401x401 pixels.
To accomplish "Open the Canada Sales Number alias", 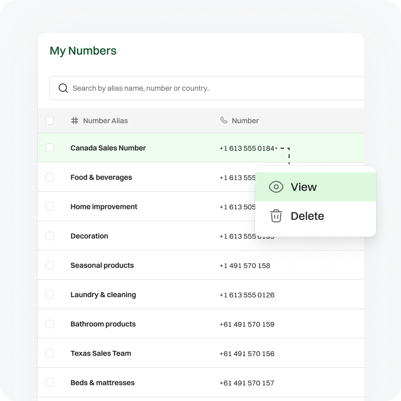I will click(x=108, y=148).
